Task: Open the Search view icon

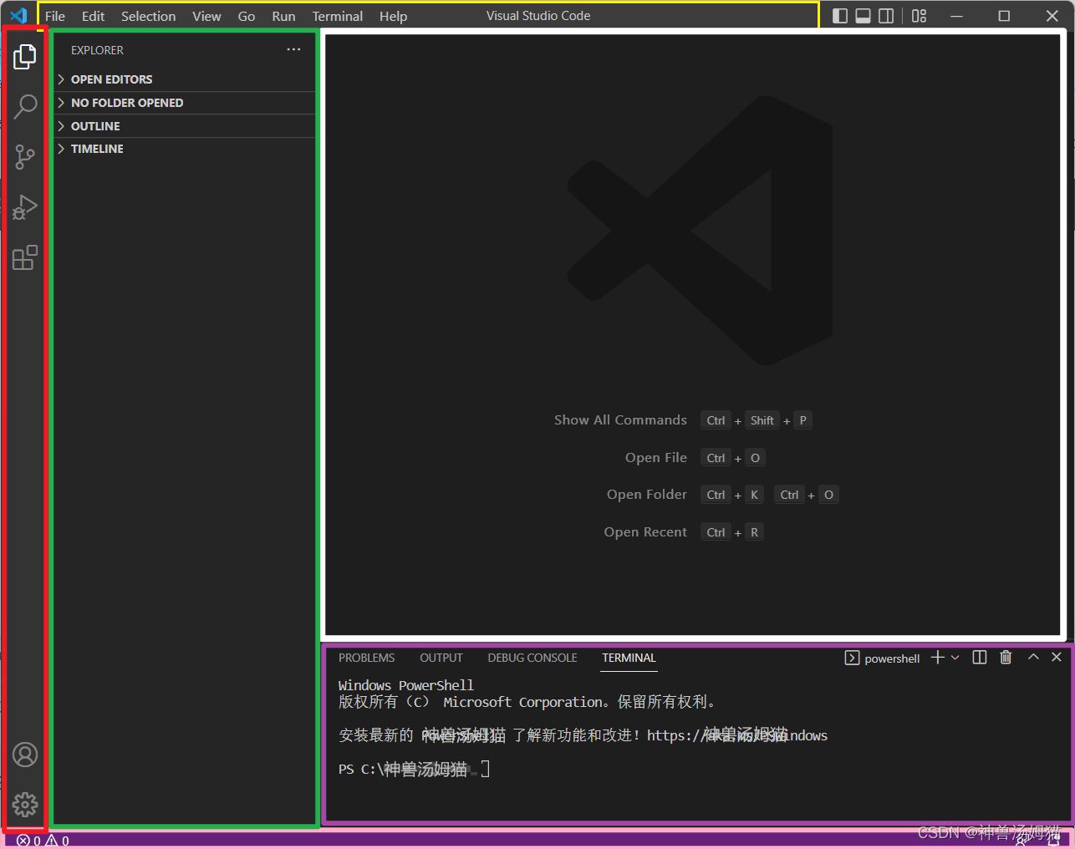Action: pyautogui.click(x=25, y=107)
